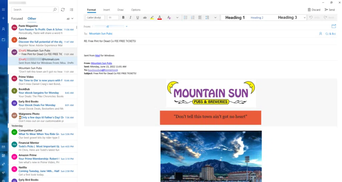Click the Undo button

tap(315, 18)
